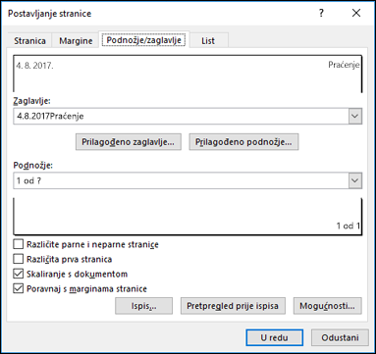Viewport: 376px width, 354px height.
Task: Confirm with the U redu button
Action: [x=275, y=337]
